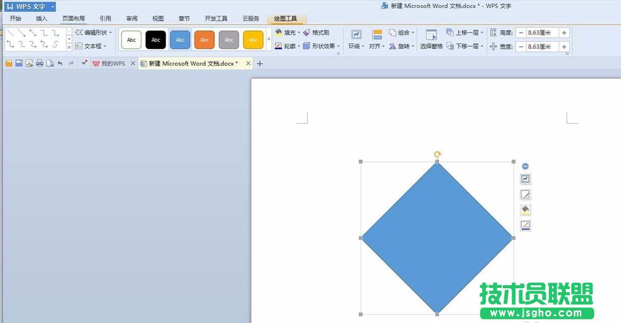Increase shape height with plus button
This screenshot has height=323, width=621.
pos(564,32)
